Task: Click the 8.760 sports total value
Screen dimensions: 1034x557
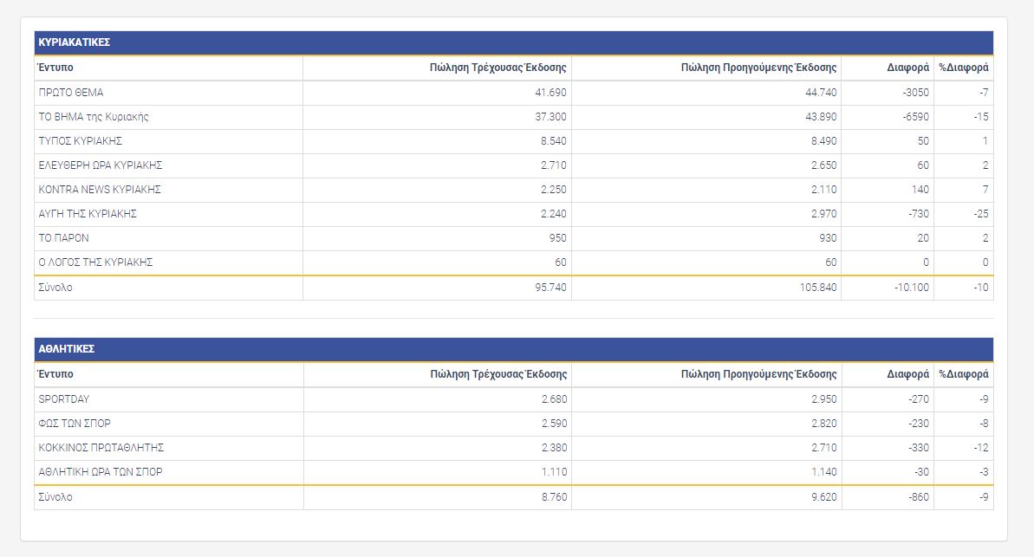Action: [555, 497]
